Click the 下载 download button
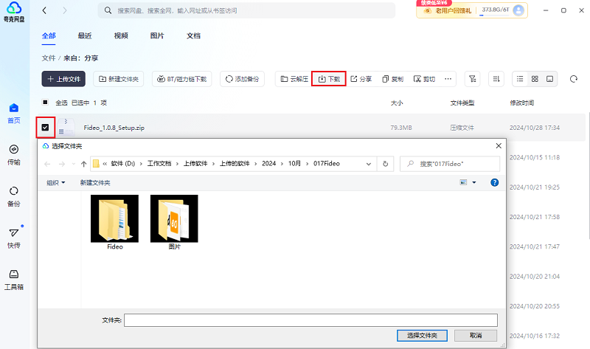This screenshot has width=590, height=349. [x=329, y=79]
